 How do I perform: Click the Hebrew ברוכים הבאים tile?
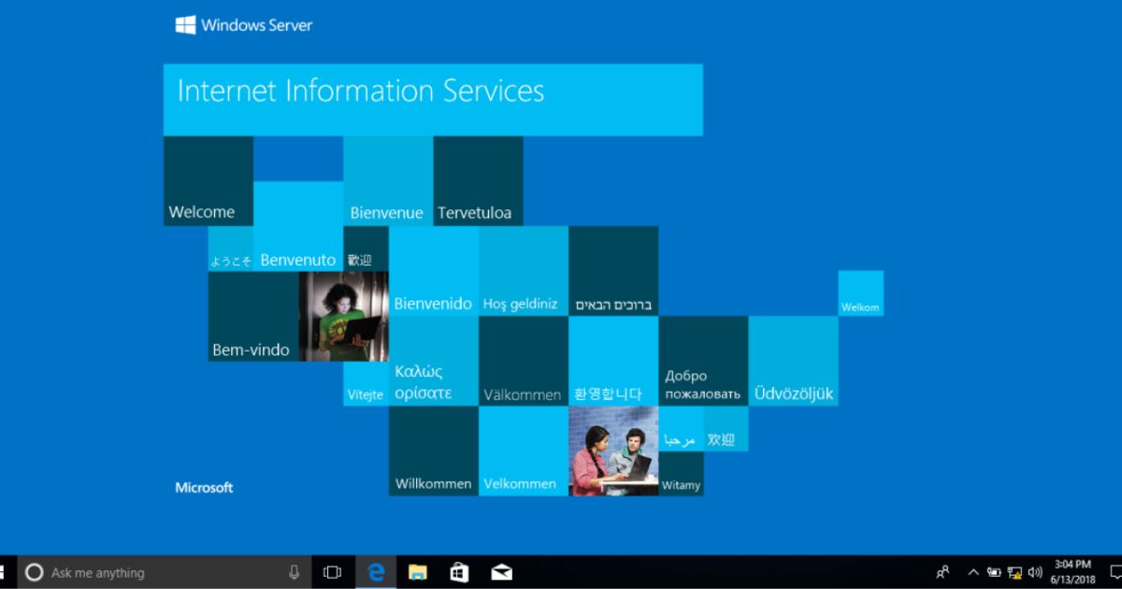[613, 271]
